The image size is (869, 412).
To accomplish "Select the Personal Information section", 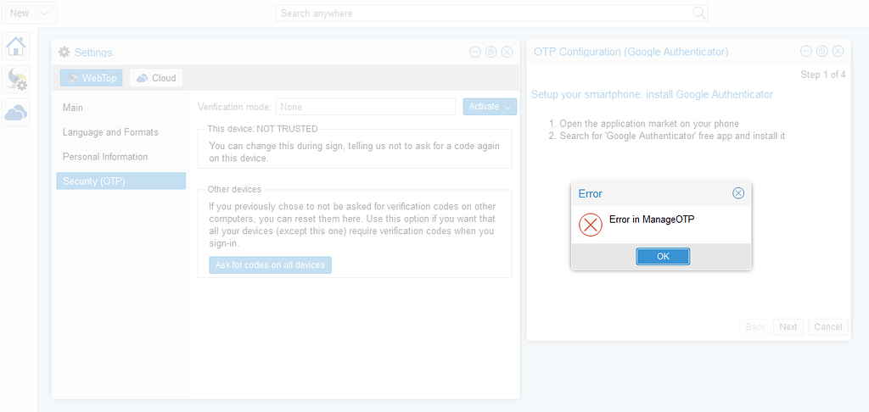I will 105,157.
